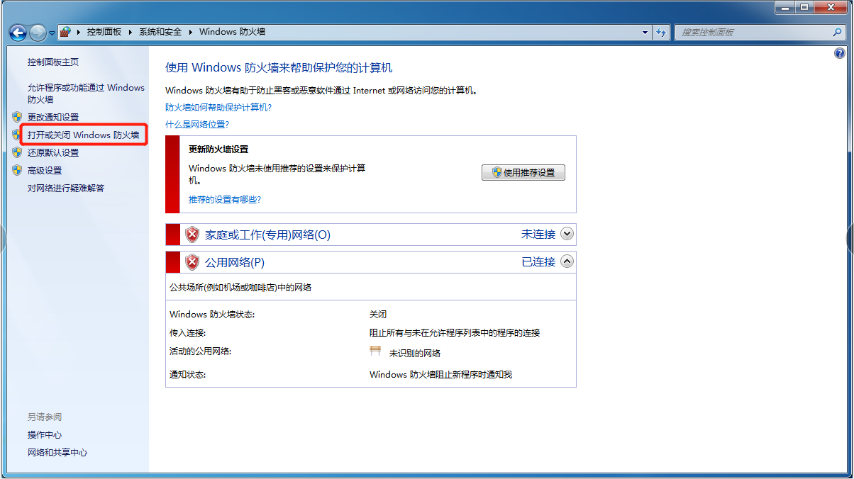Click the refresh icon beside the address bar
854x479 pixels.
662,32
